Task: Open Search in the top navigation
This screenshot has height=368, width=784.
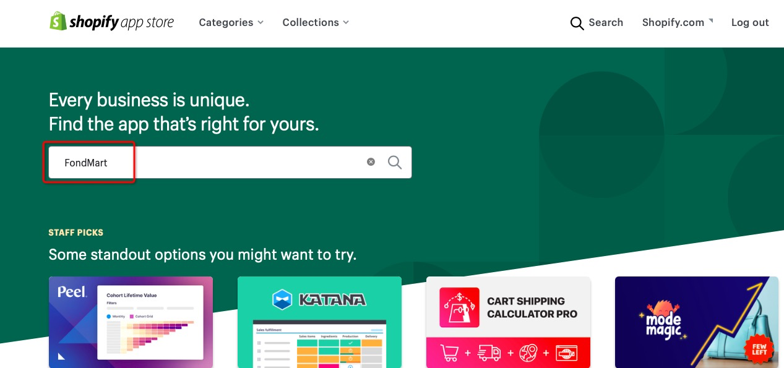Action: pos(597,23)
